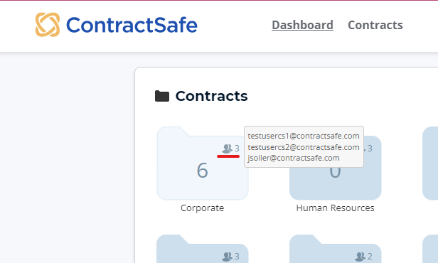Screen dimensions: 438x263
Task: Open the second-row folder with 3 users
Action: click(203, 249)
